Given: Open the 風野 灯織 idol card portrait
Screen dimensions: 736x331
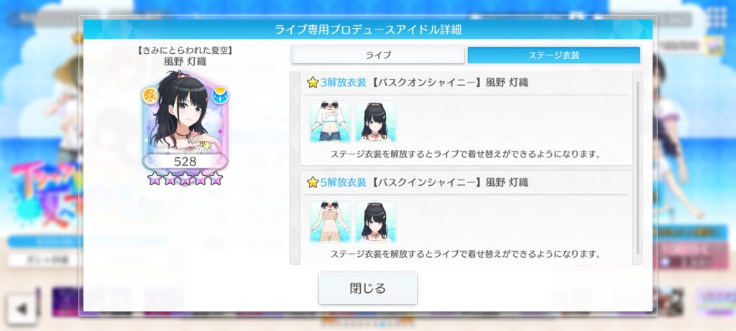Looking at the screenshot, I should coord(185,120).
